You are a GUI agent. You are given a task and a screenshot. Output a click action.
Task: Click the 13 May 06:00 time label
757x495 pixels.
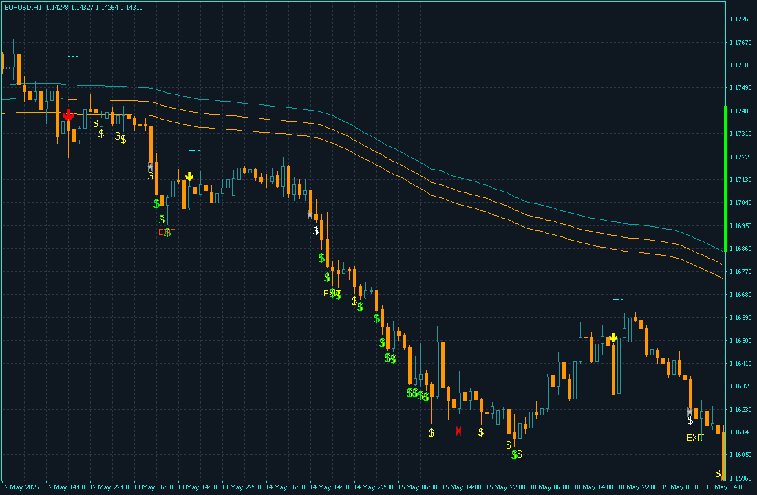point(153,487)
